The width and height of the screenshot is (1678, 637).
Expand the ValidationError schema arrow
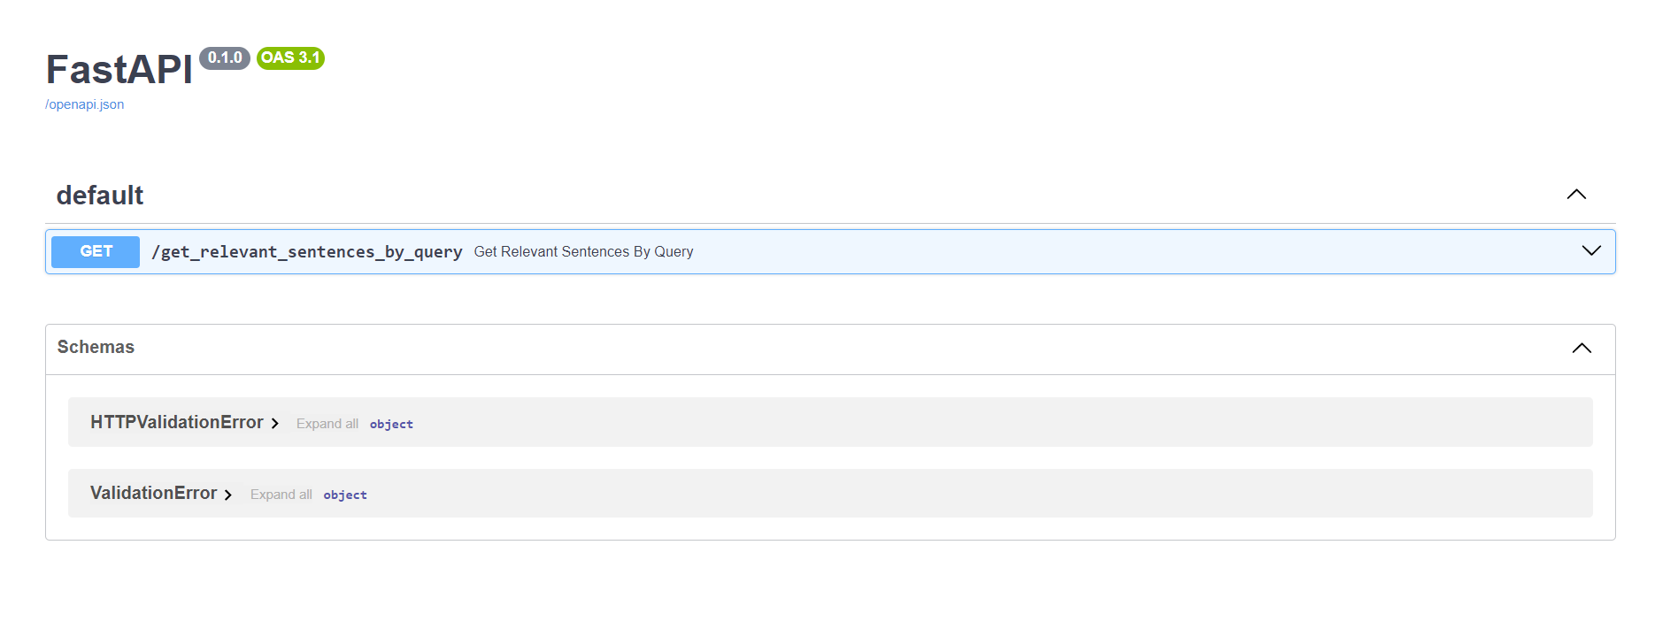pyautogui.click(x=228, y=495)
